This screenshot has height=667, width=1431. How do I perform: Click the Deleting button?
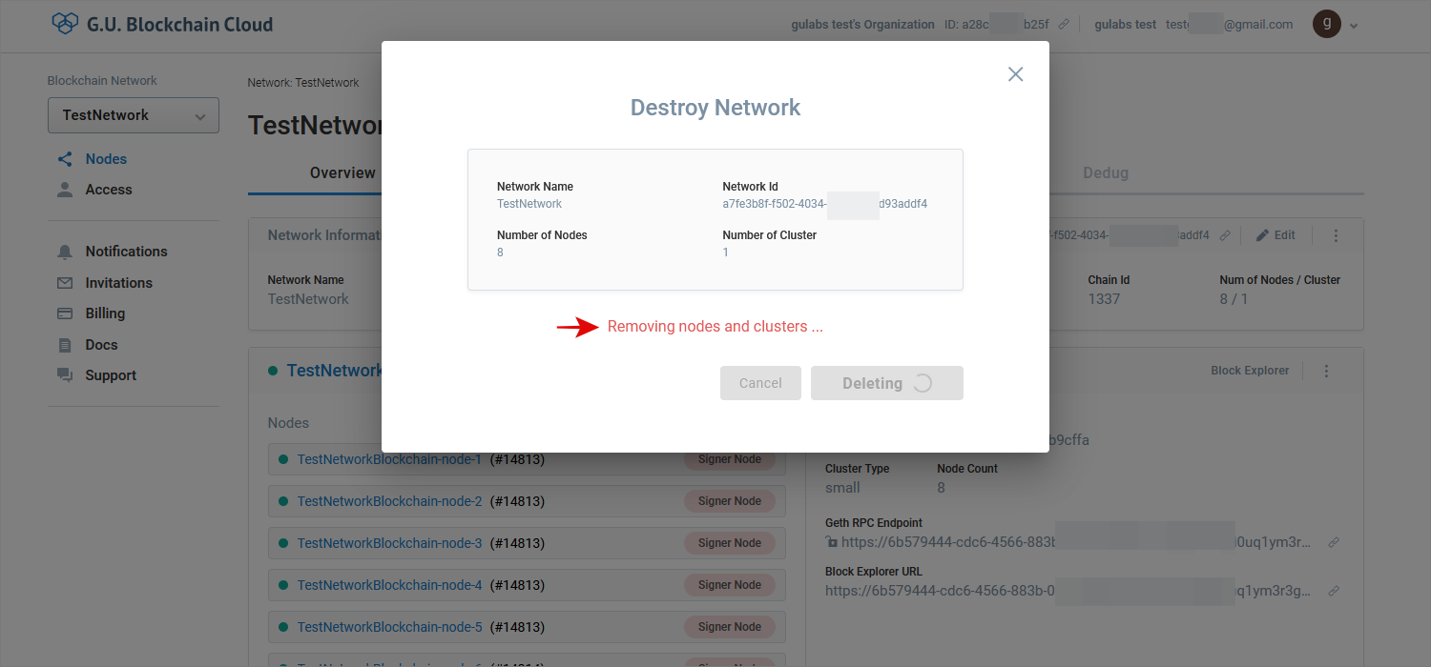point(887,383)
